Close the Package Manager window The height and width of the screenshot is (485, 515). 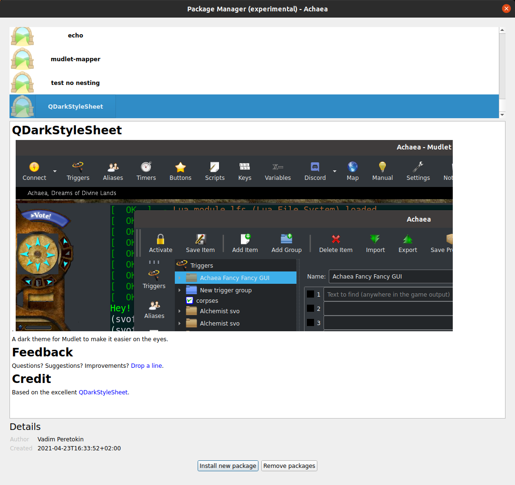pyautogui.click(x=506, y=9)
